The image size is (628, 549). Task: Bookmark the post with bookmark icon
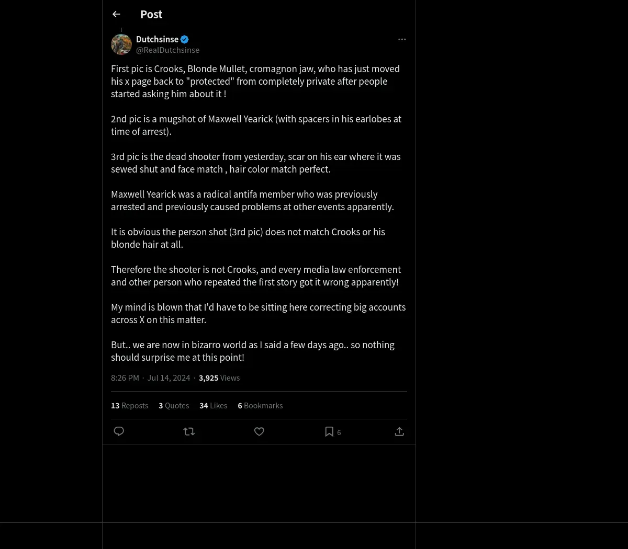(x=329, y=431)
